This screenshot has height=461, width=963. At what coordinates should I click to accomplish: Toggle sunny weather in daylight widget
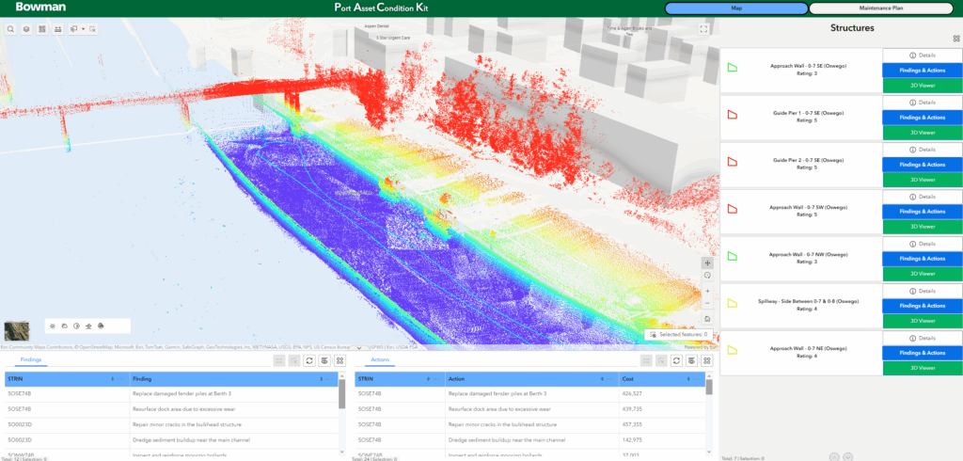[x=54, y=326]
